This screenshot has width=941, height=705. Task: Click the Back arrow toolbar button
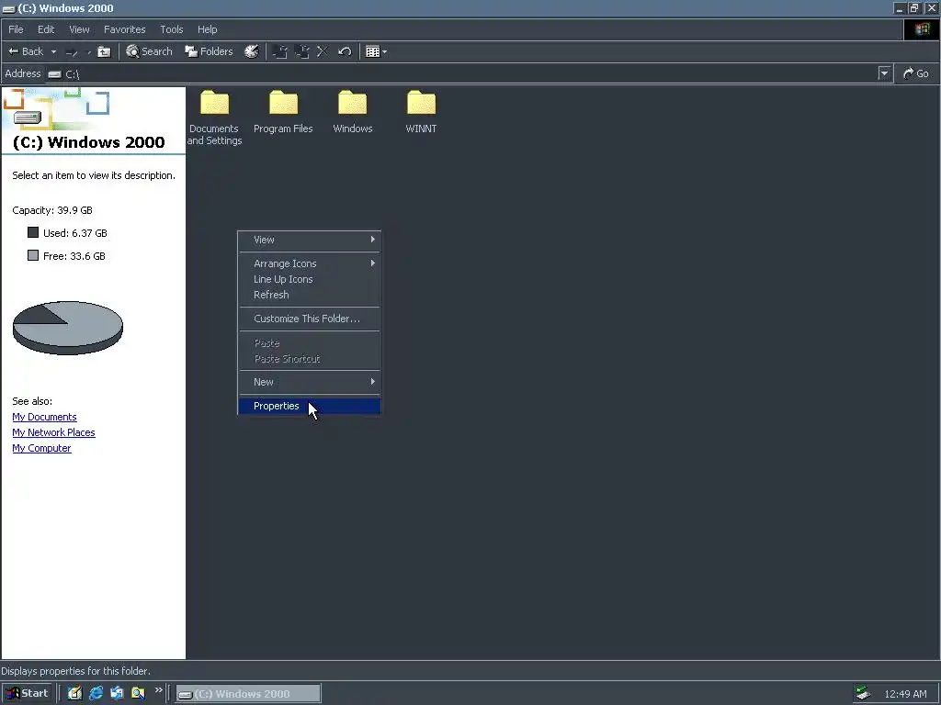pyautogui.click(x=25, y=51)
